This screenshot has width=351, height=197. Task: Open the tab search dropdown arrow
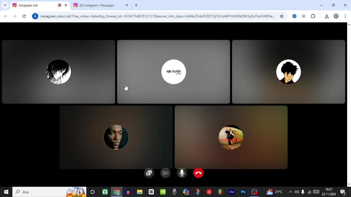coord(5,5)
